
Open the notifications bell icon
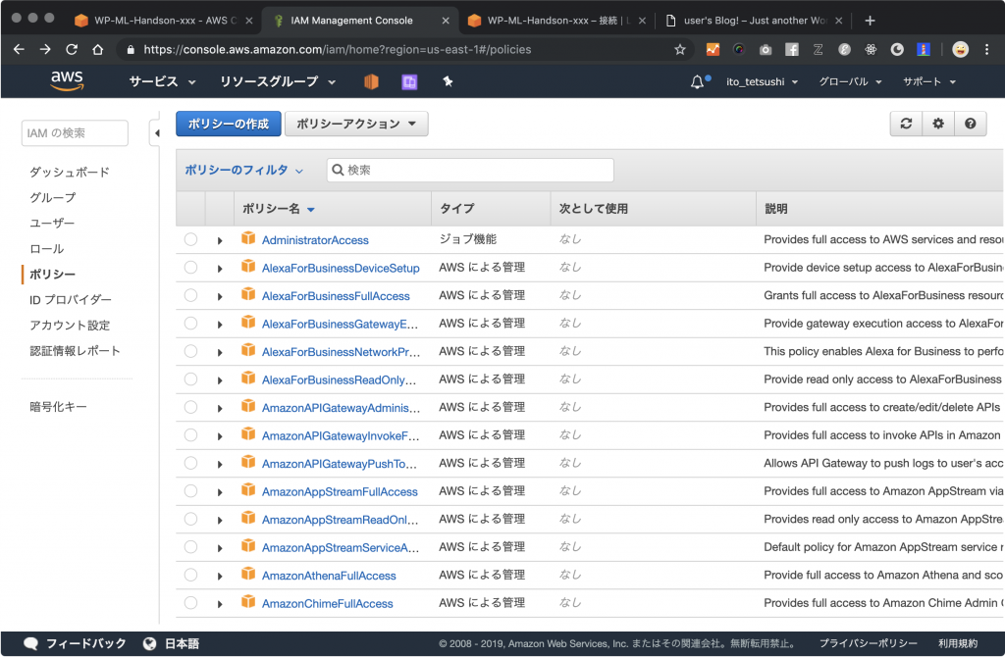(x=698, y=82)
